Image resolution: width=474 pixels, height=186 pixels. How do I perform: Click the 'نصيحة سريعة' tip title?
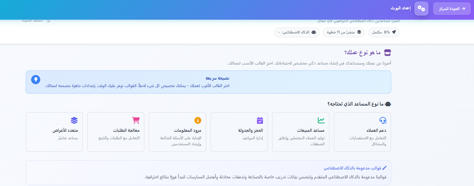217,78
